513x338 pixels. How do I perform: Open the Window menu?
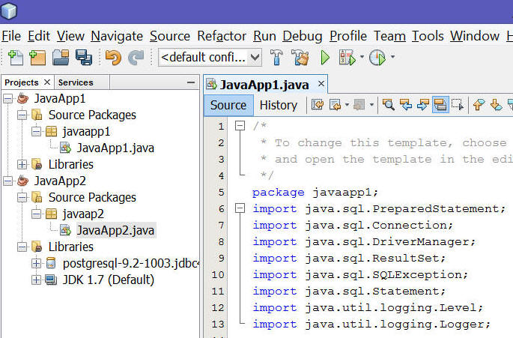475,36
